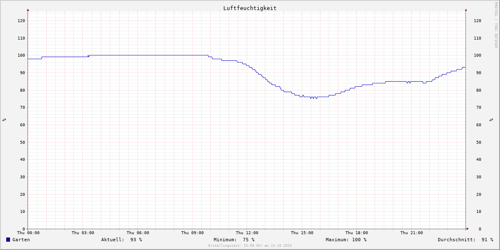Click the right axis label 90
This screenshot has height=250, width=500.
coord(479,72)
